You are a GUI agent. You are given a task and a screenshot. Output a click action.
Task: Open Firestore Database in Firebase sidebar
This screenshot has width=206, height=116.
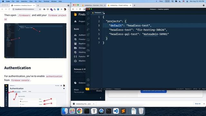(x=80, y=39)
